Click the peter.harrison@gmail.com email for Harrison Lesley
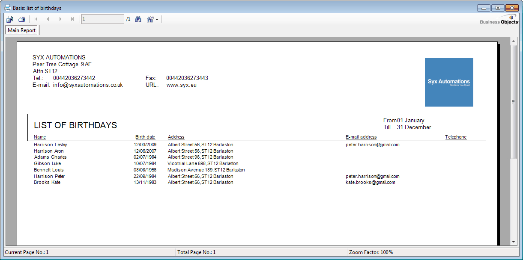Viewport: 523px width, 260px height. pyautogui.click(x=372, y=145)
